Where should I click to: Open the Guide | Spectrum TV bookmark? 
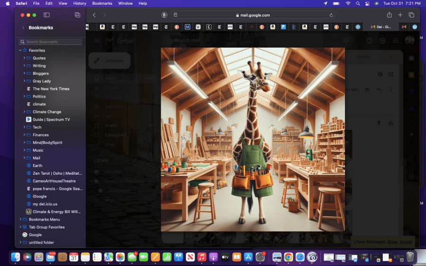[x=51, y=120]
